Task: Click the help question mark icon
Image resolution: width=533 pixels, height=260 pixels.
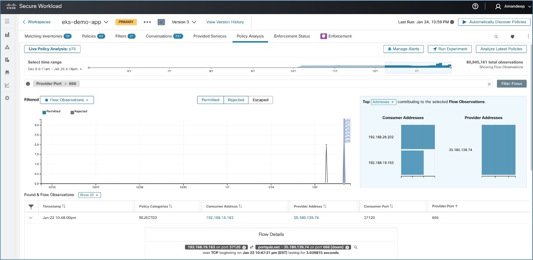Action: point(475,7)
